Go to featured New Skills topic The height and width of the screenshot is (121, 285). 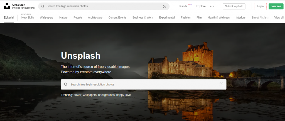coord(28,18)
